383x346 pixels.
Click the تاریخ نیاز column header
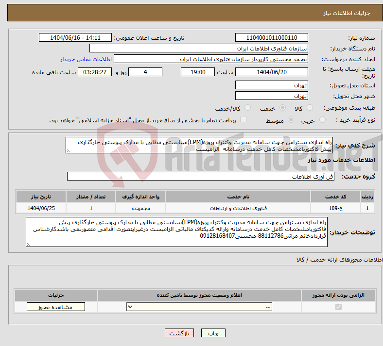pos(41,197)
